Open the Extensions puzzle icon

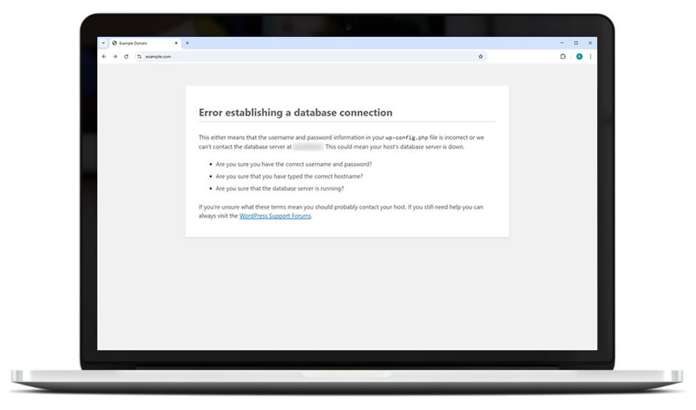[563, 56]
